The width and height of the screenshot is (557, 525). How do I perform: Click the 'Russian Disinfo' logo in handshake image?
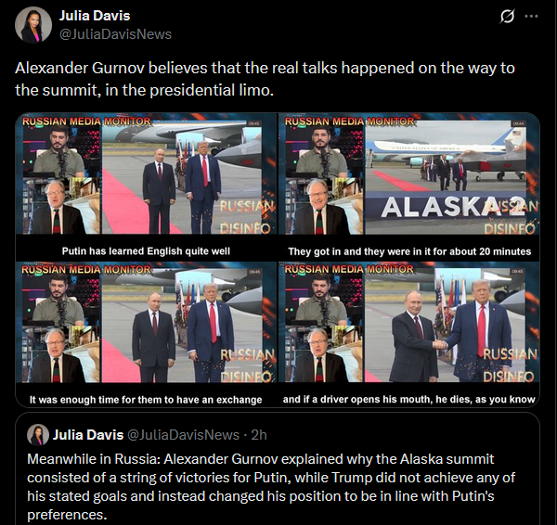(510, 365)
